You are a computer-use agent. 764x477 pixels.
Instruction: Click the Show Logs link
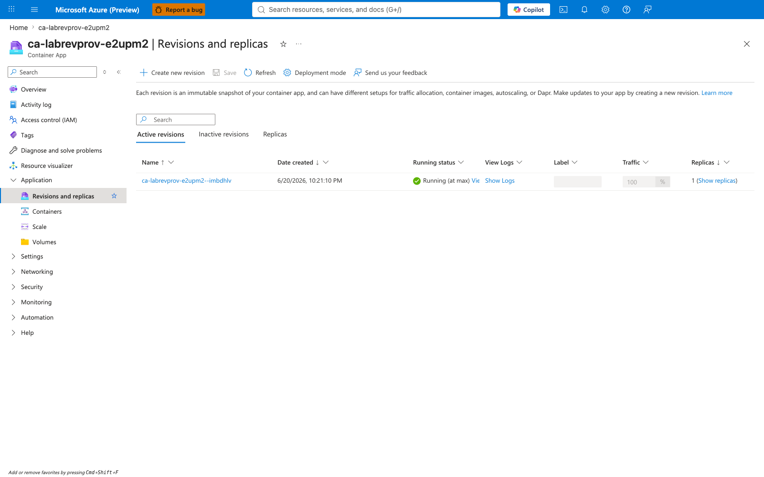(x=500, y=181)
